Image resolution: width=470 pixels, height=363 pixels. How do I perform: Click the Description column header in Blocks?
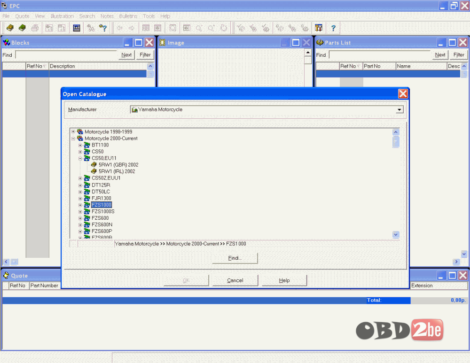(x=98, y=66)
